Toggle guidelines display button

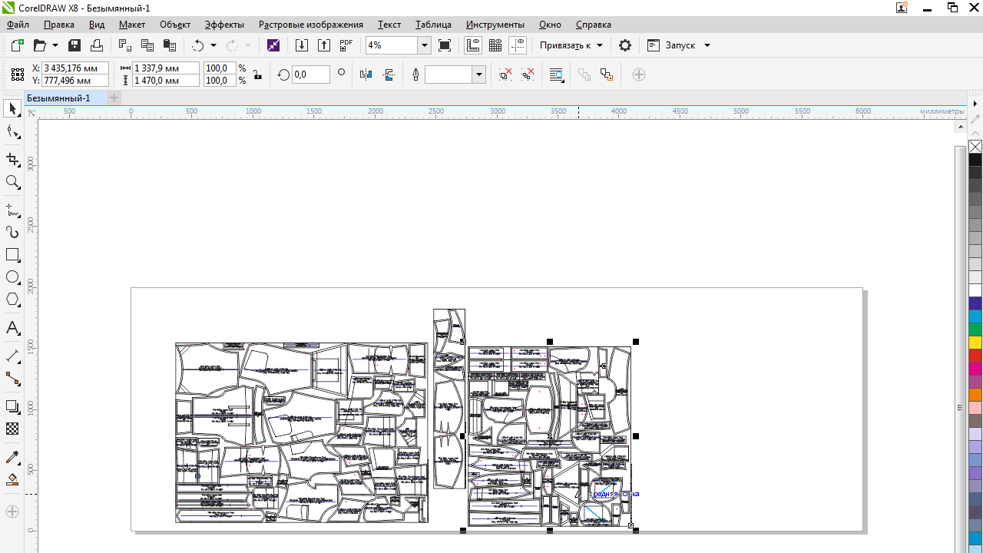pyautogui.click(x=518, y=45)
